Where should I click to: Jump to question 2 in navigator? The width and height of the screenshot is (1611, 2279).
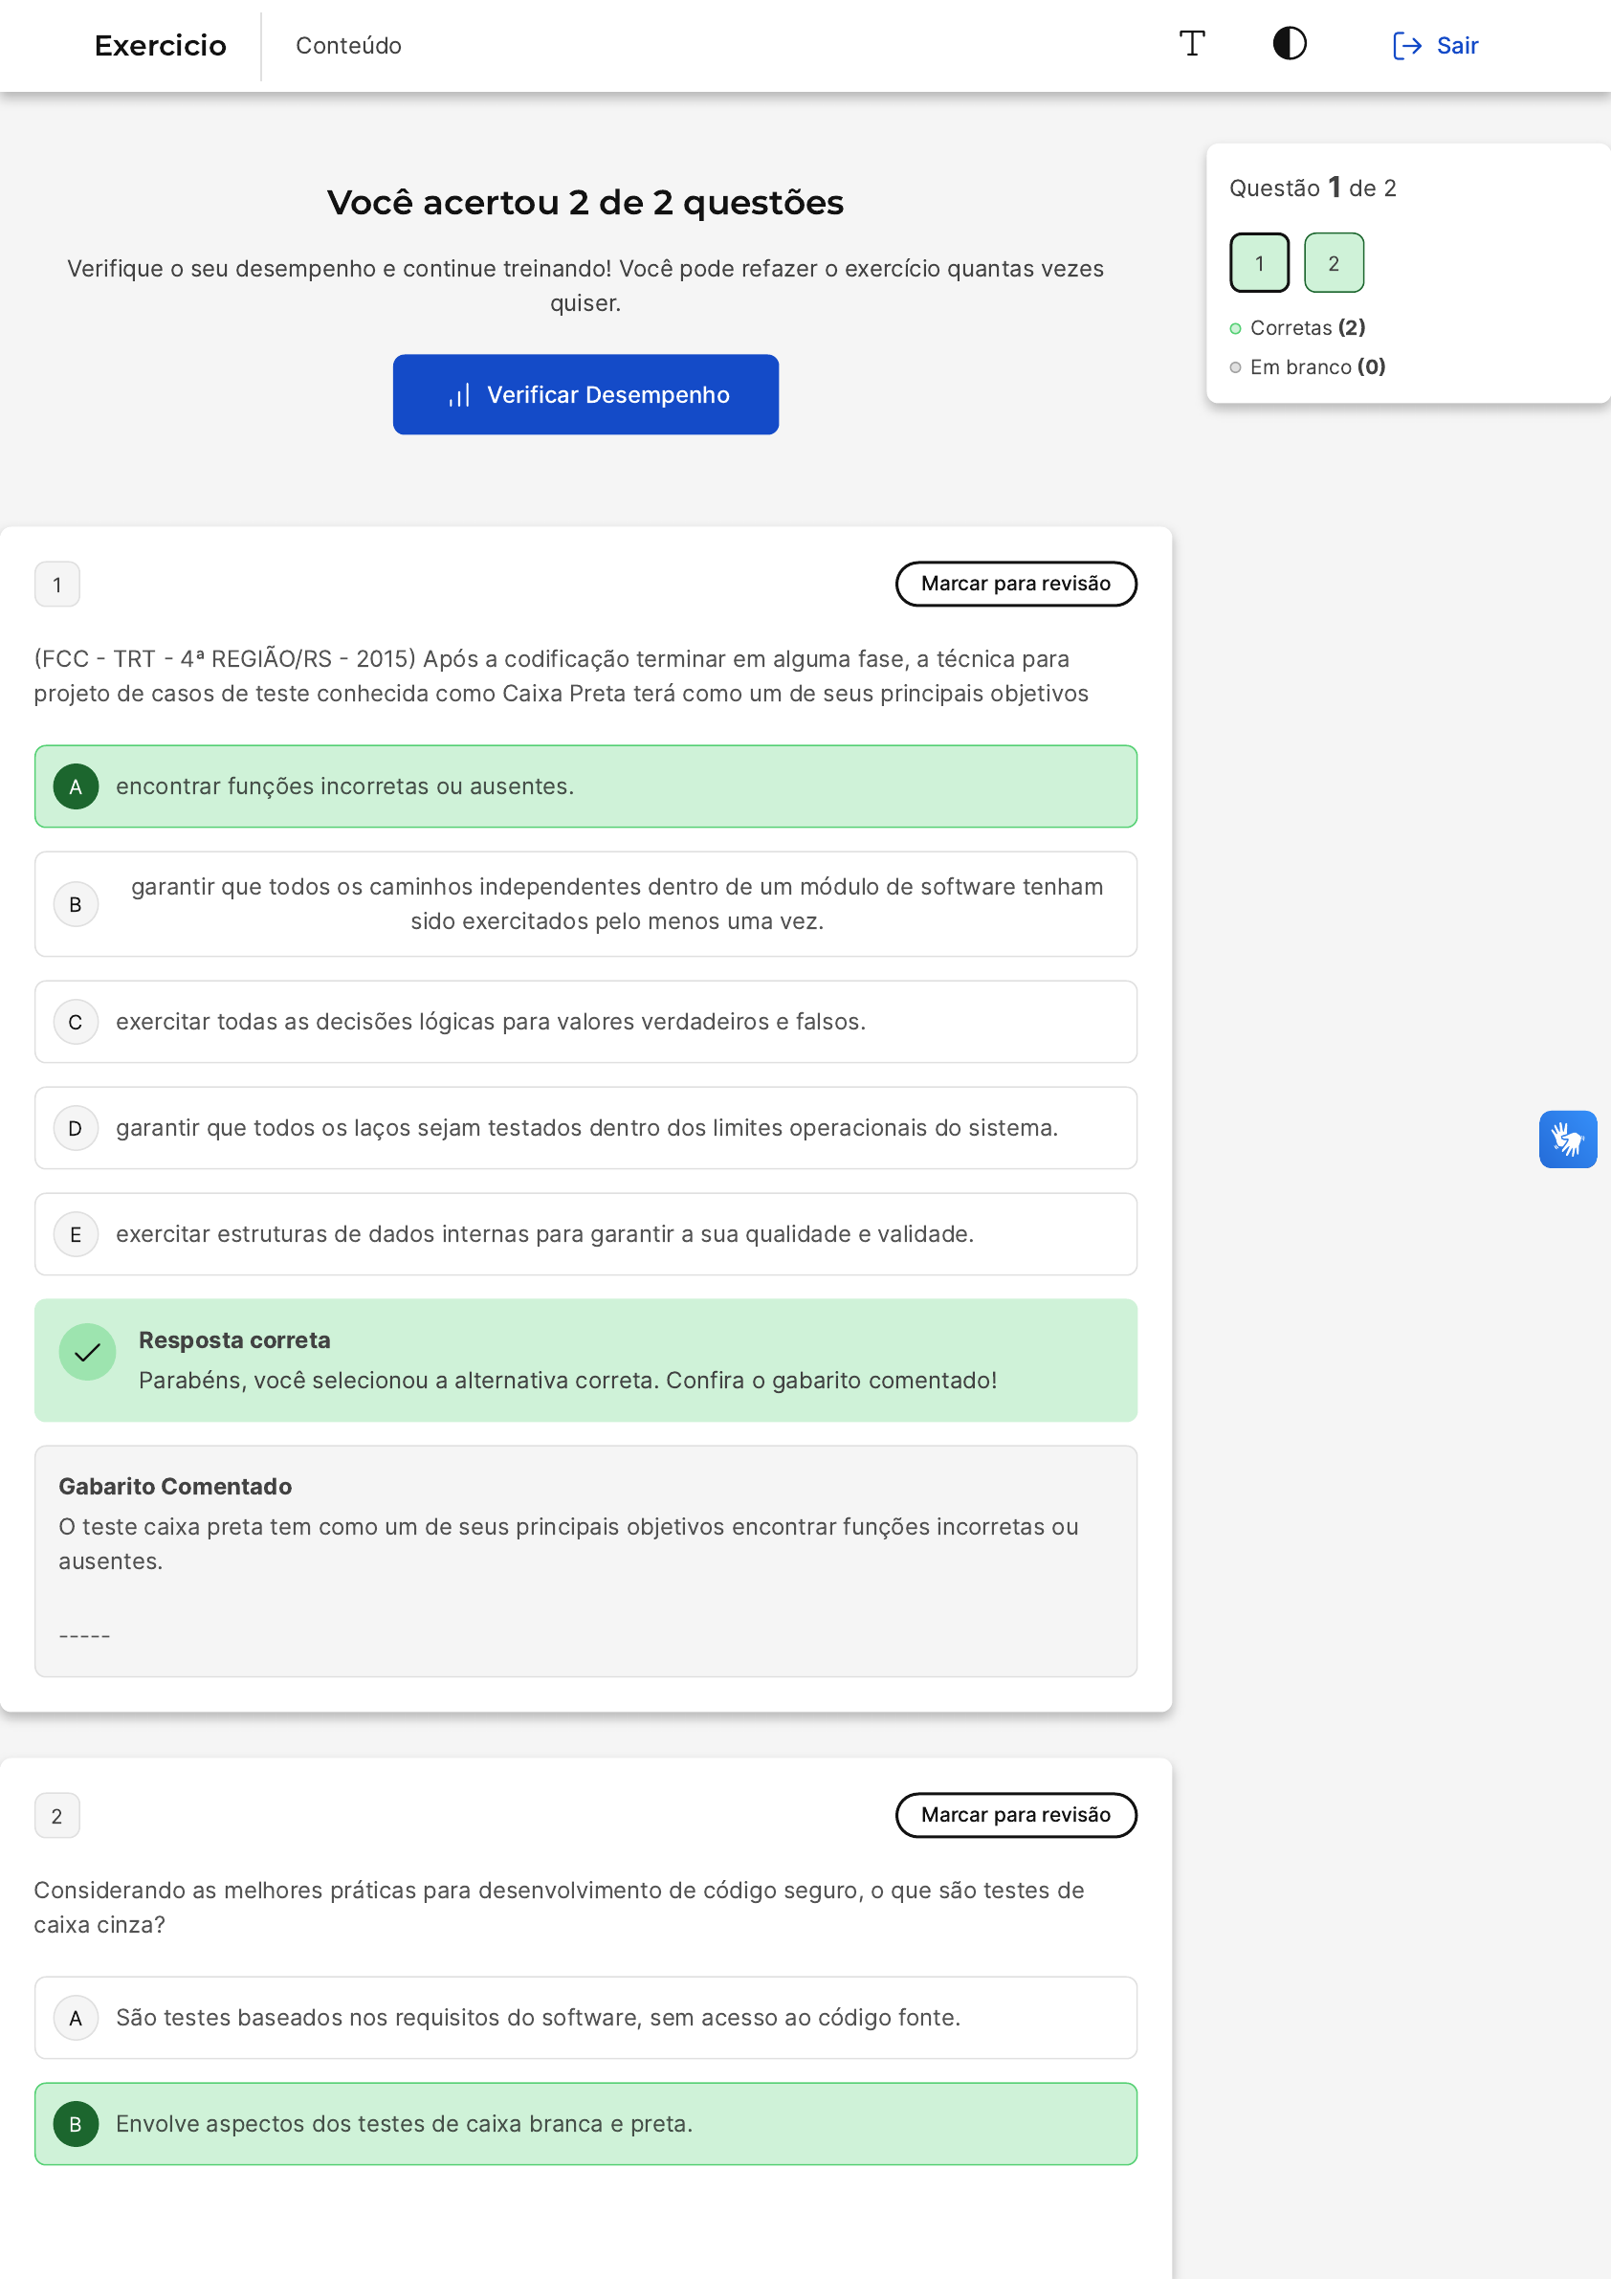[x=1333, y=263]
